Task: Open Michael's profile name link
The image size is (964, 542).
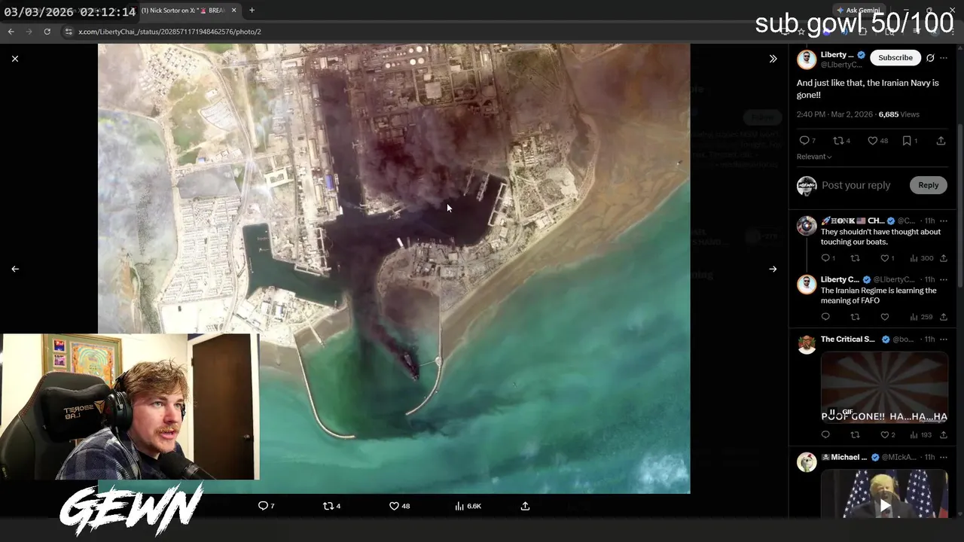Action: (843, 457)
